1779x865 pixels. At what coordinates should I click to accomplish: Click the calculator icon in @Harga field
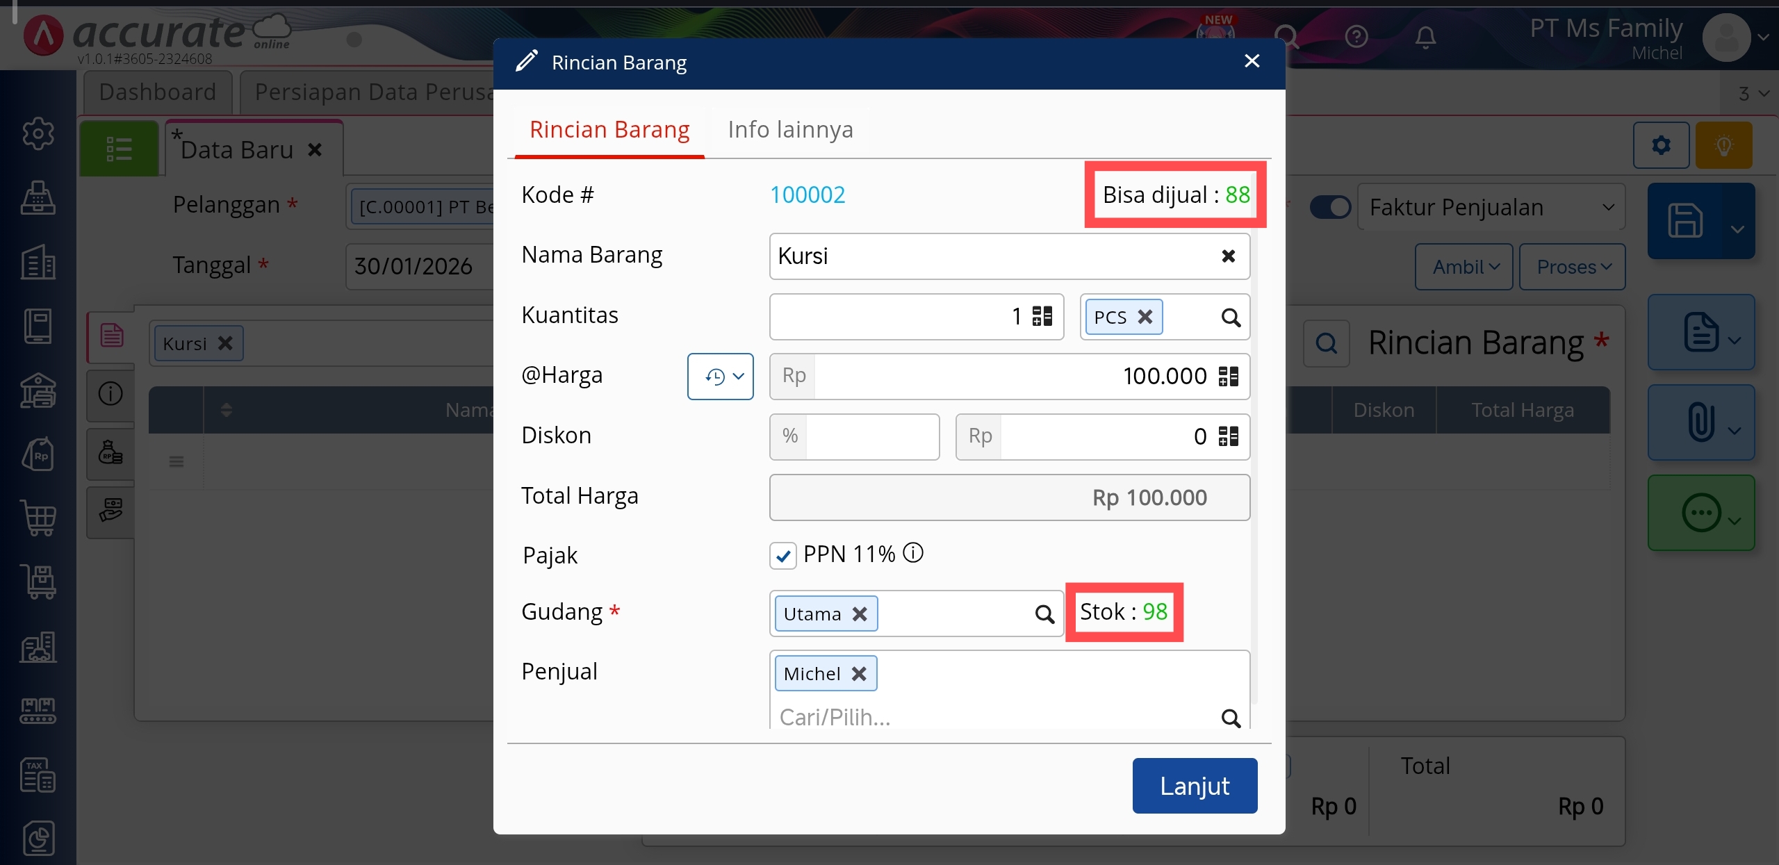1228,377
